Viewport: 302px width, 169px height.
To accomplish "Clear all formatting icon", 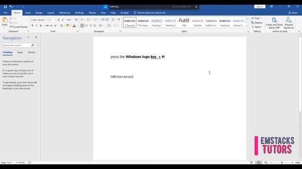I will [x=76, y=20].
